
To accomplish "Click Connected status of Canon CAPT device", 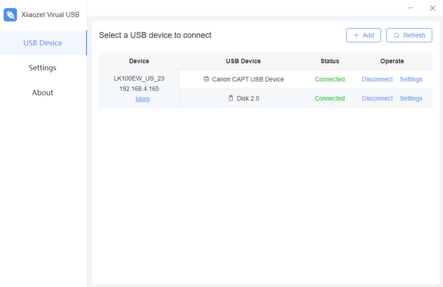I will [330, 80].
